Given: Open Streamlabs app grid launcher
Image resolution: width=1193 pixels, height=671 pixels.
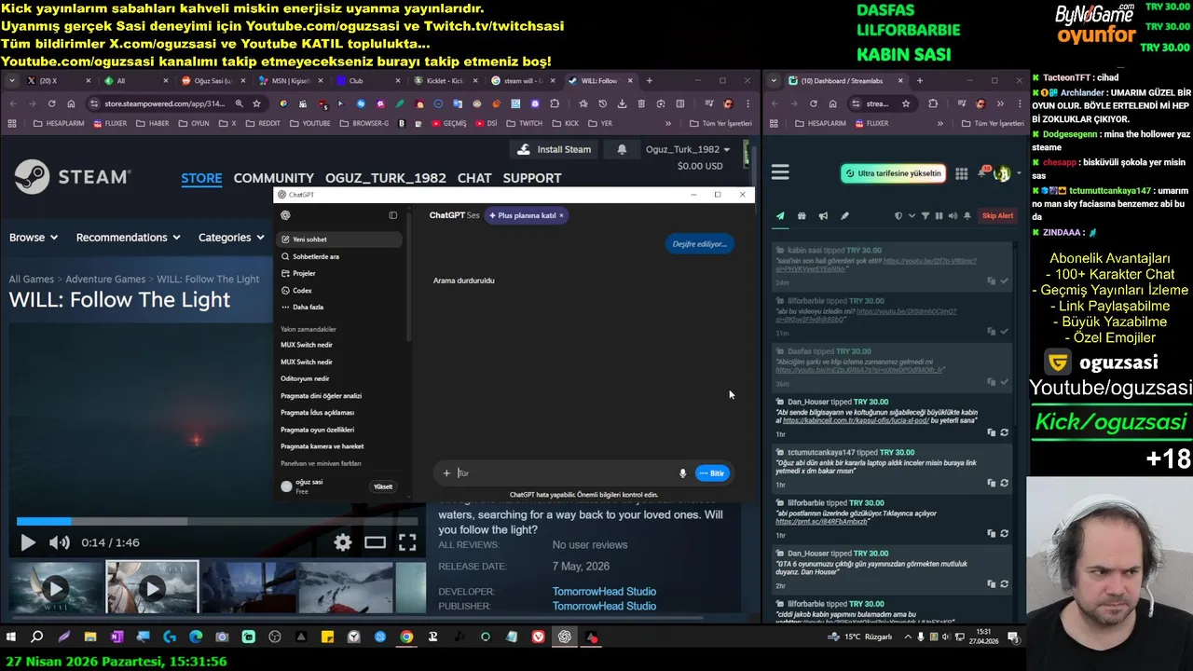Looking at the screenshot, I should point(961,173).
